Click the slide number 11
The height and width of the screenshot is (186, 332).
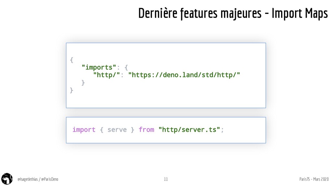pos(166,179)
